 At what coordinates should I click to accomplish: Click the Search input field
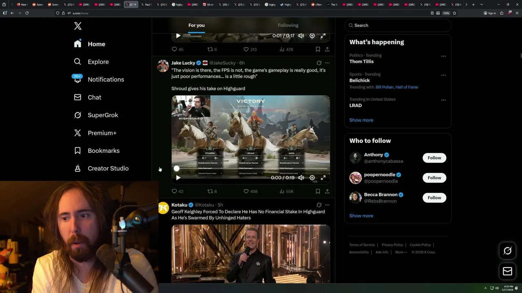(398, 25)
